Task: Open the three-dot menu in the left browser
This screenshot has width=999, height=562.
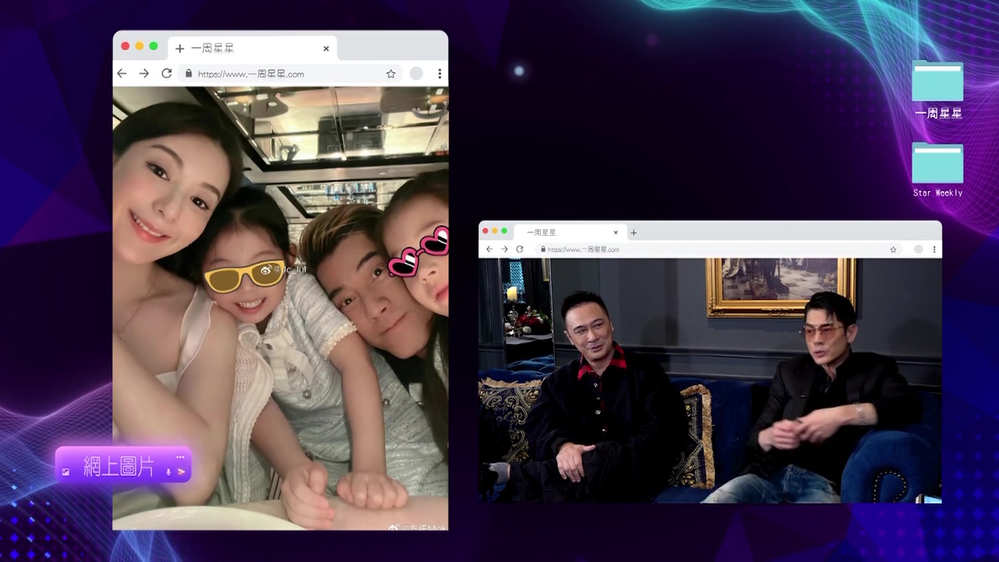Action: (439, 73)
